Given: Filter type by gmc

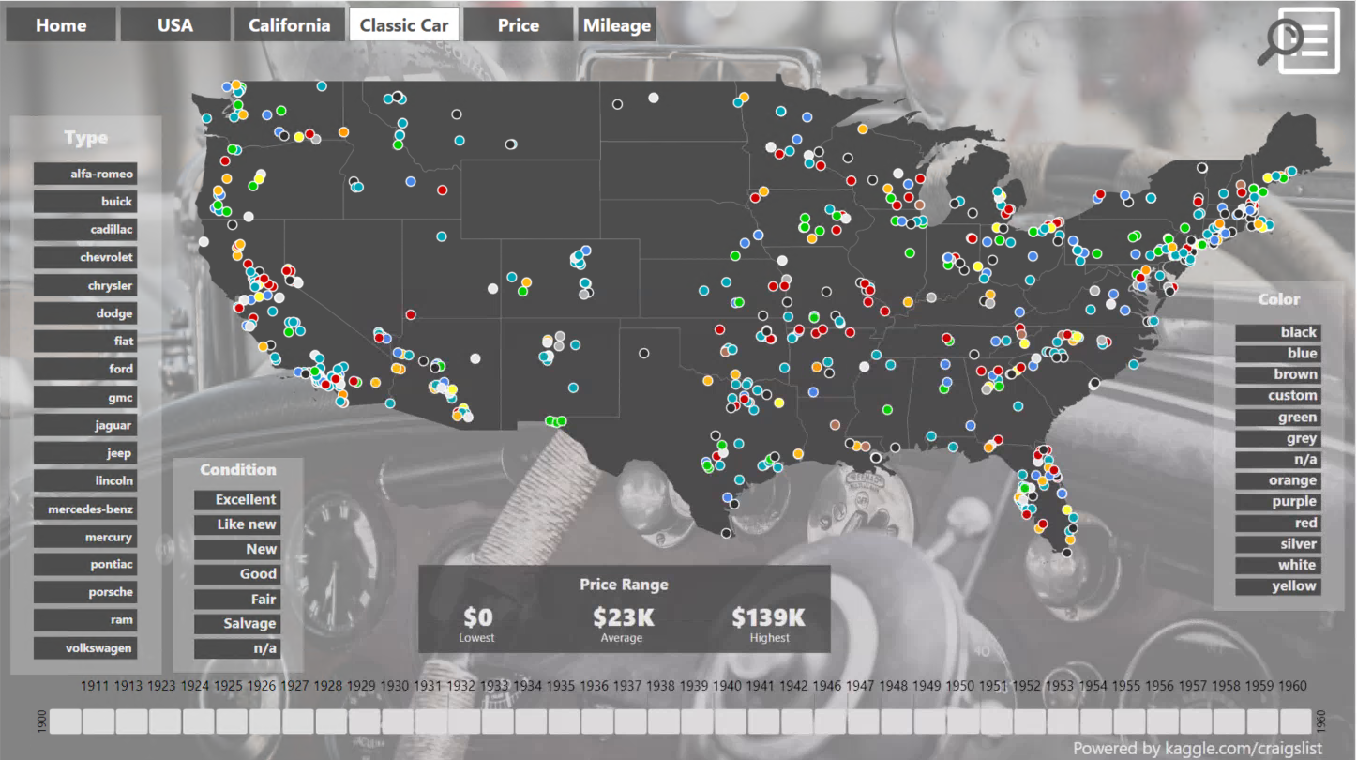Looking at the screenshot, I should 85,397.
